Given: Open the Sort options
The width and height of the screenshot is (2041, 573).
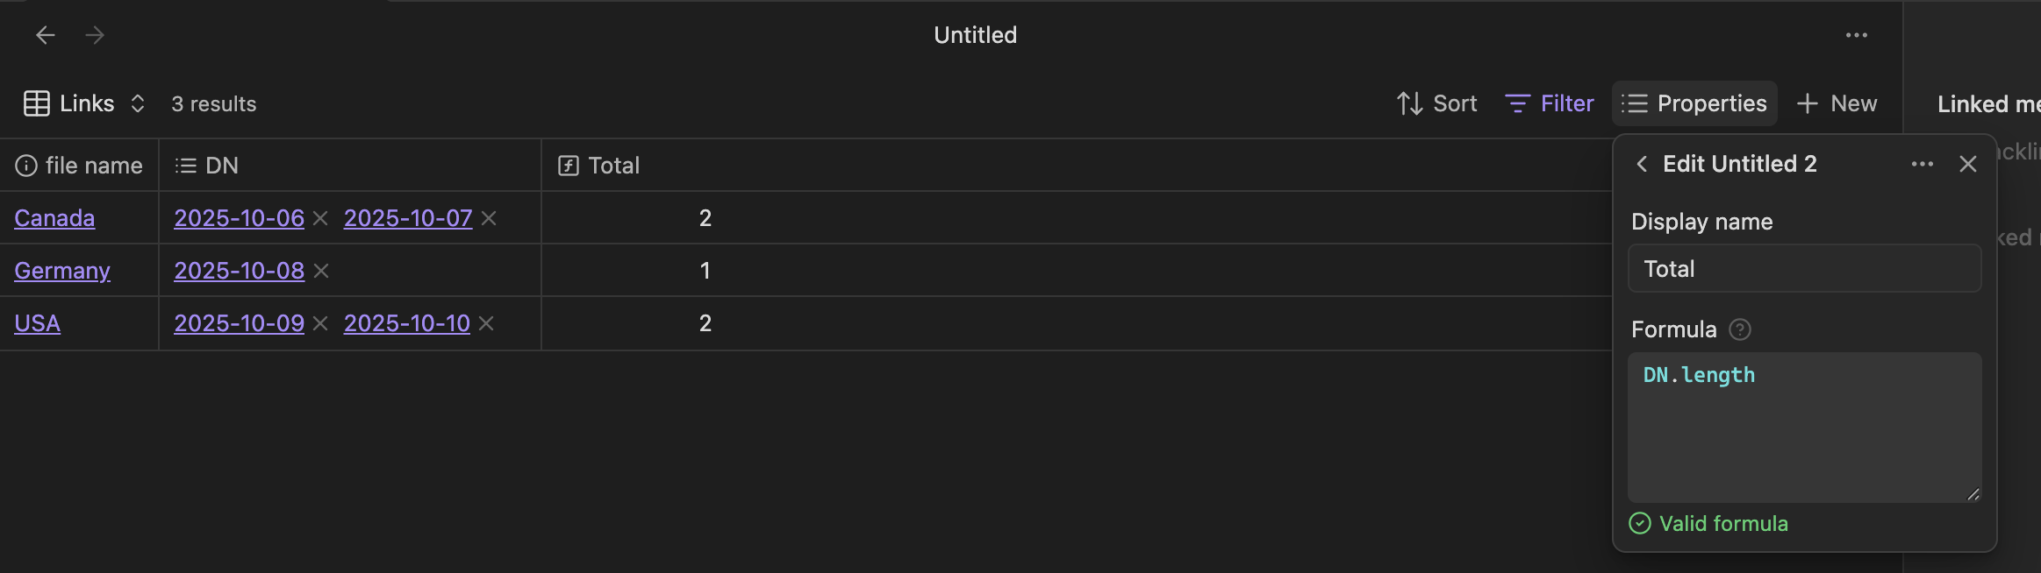Looking at the screenshot, I should [x=1436, y=103].
